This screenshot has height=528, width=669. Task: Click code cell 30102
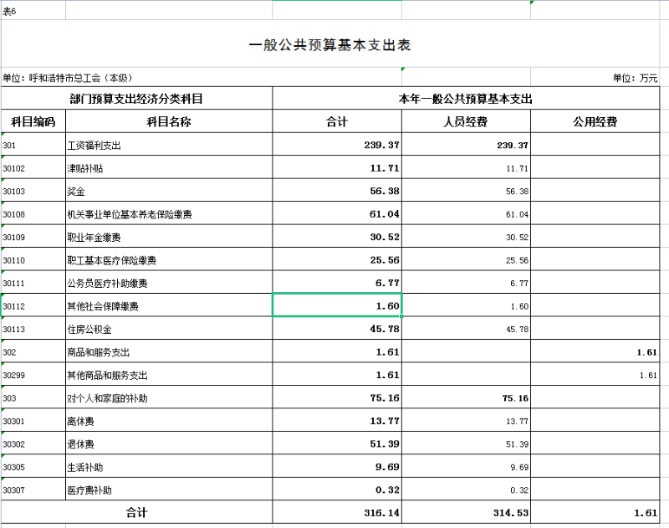point(33,168)
